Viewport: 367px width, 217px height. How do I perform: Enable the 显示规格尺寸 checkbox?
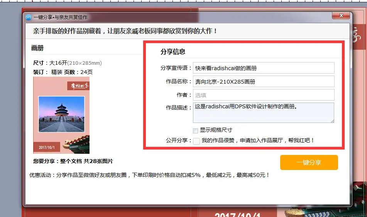pos(195,131)
